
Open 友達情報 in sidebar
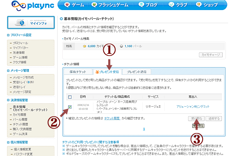coord(19,53)
